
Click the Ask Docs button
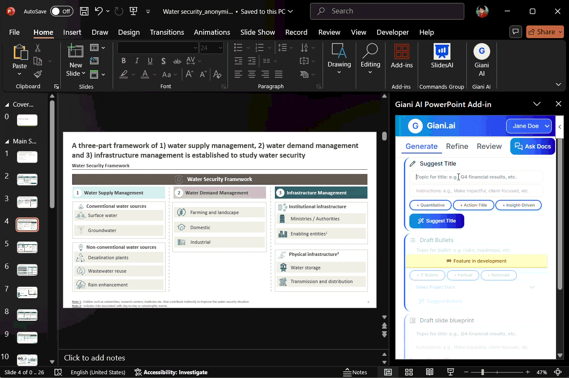533,146
